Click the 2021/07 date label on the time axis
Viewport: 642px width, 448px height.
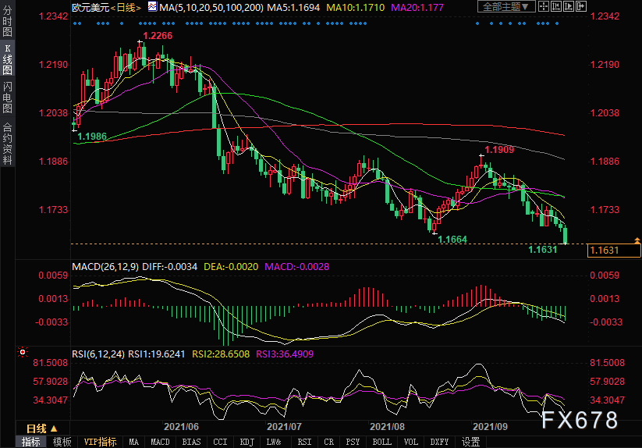(284, 427)
